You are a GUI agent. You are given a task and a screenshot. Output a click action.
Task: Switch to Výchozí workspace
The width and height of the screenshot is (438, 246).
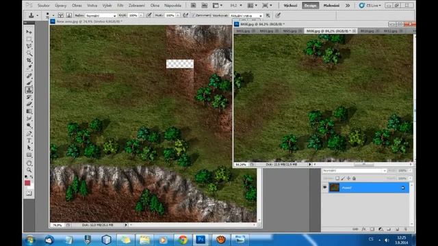pos(290,5)
